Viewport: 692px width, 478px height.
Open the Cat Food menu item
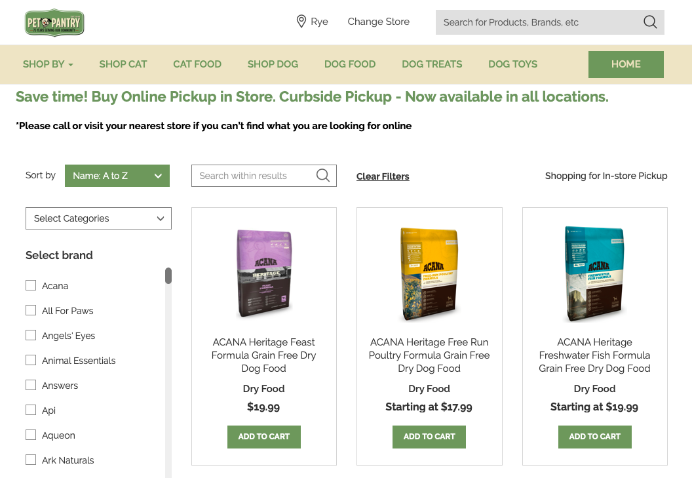(197, 64)
